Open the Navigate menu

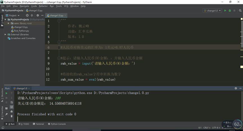click(24, 6)
